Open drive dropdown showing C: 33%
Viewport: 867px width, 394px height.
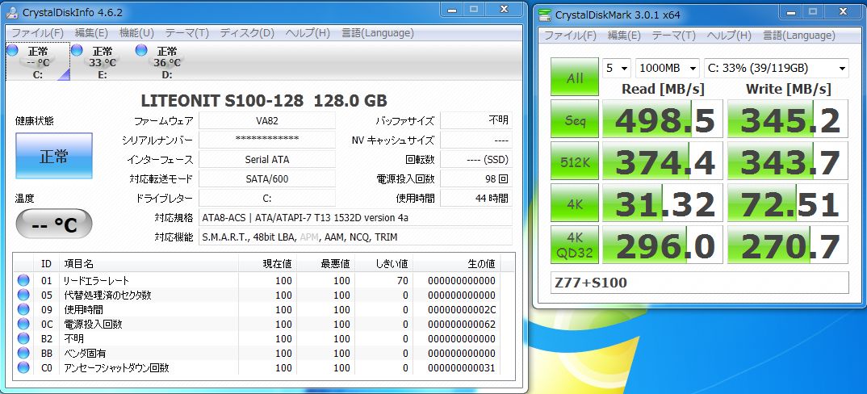[x=777, y=68]
